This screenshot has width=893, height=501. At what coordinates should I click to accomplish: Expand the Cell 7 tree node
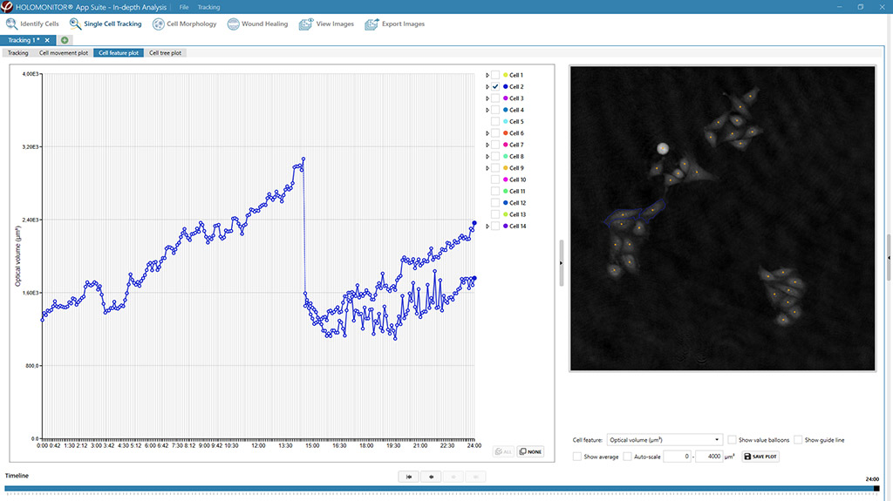tap(487, 145)
